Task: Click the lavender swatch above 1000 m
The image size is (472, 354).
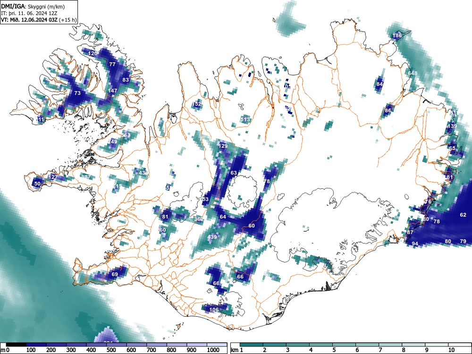Action: [217, 345]
